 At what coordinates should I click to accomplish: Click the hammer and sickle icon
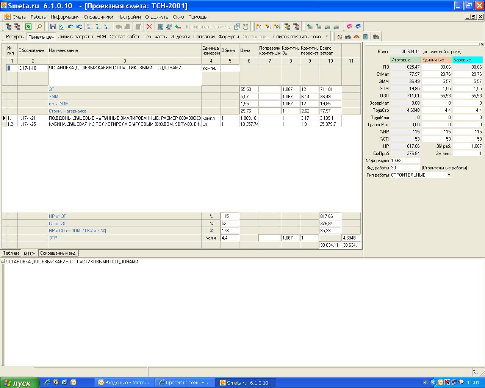(339, 37)
